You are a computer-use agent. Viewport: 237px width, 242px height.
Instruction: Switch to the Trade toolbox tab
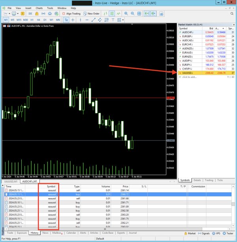(10, 233)
